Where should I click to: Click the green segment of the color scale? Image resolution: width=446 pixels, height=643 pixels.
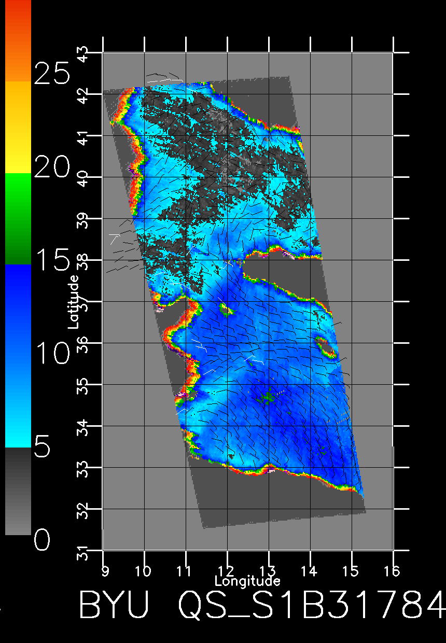coord(18,218)
